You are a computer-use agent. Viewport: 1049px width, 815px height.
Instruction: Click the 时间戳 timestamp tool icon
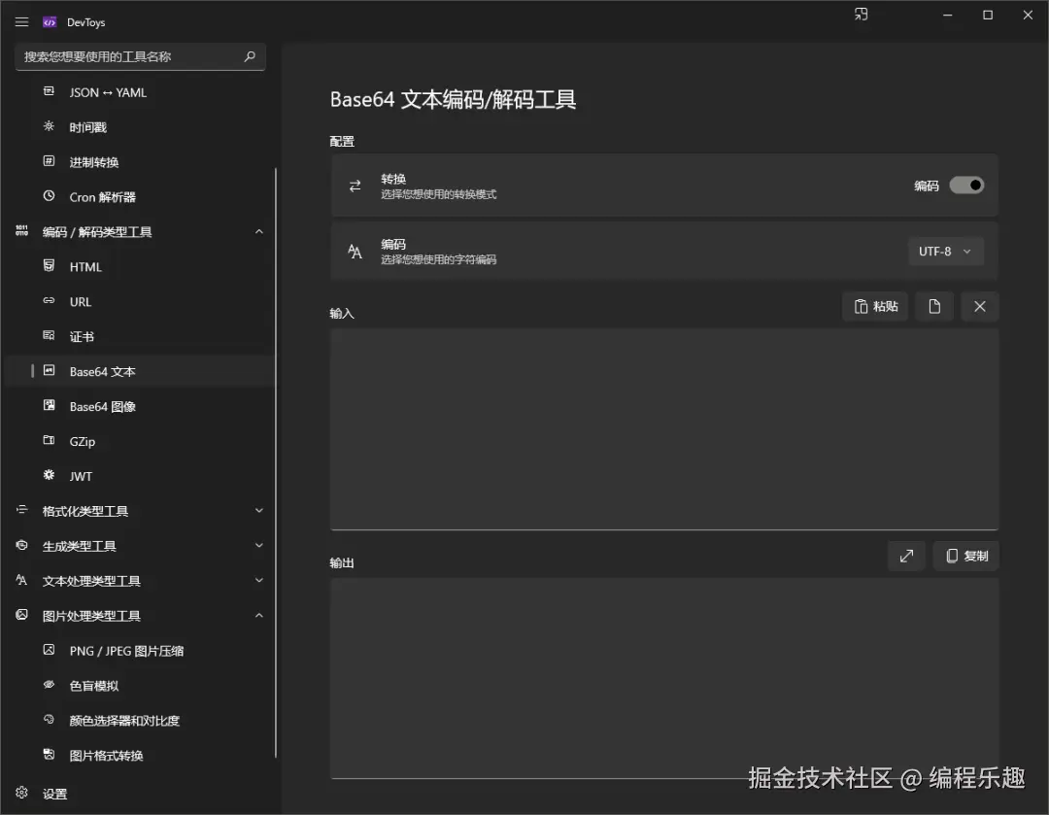[49, 126]
